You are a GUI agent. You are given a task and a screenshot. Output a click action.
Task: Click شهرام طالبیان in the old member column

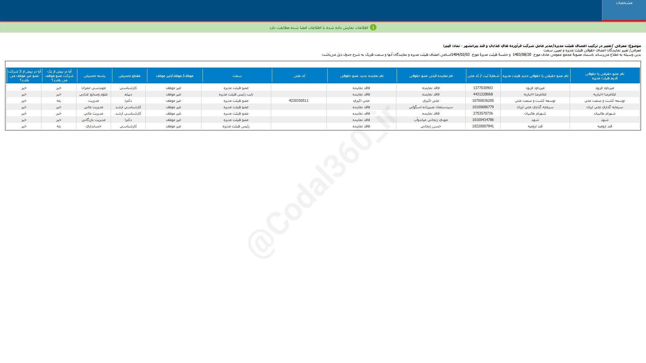pos(604,114)
